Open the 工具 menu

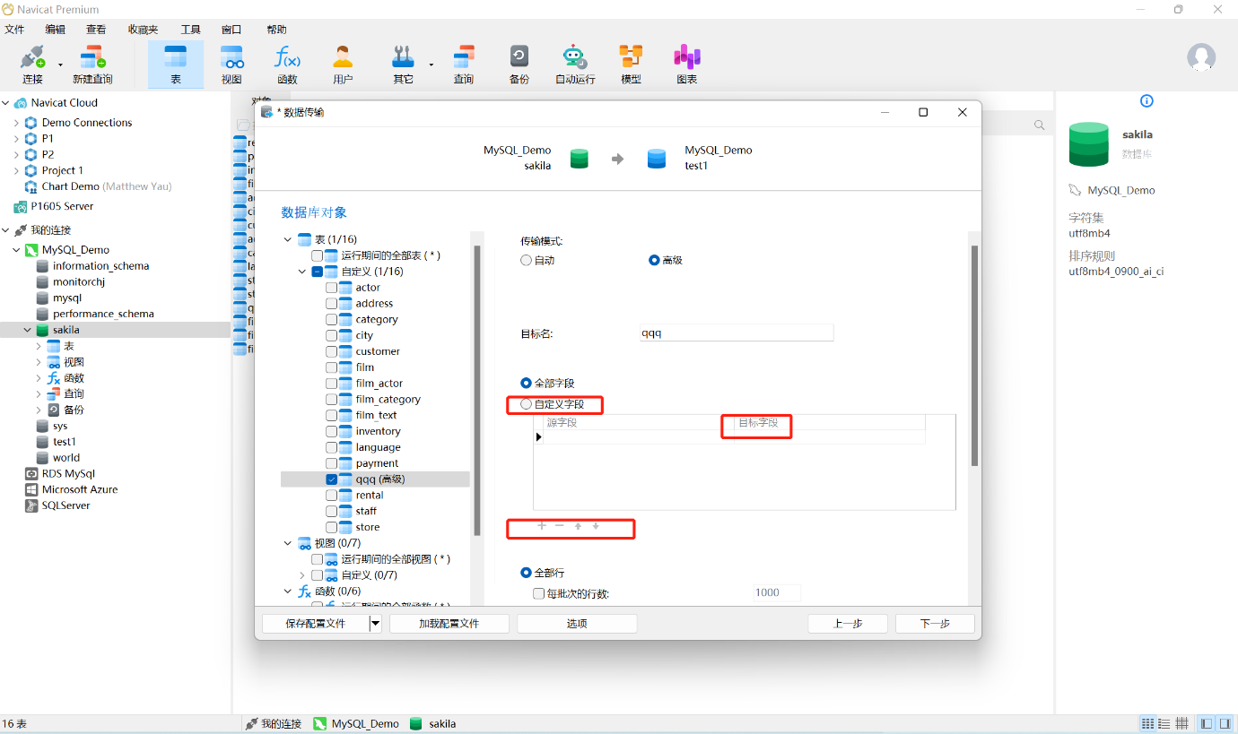click(190, 30)
